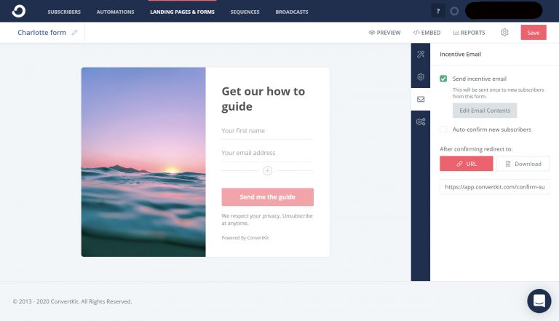Click the ConvertKit logo icon
Image resolution: width=559 pixels, height=321 pixels.
pos(18,11)
